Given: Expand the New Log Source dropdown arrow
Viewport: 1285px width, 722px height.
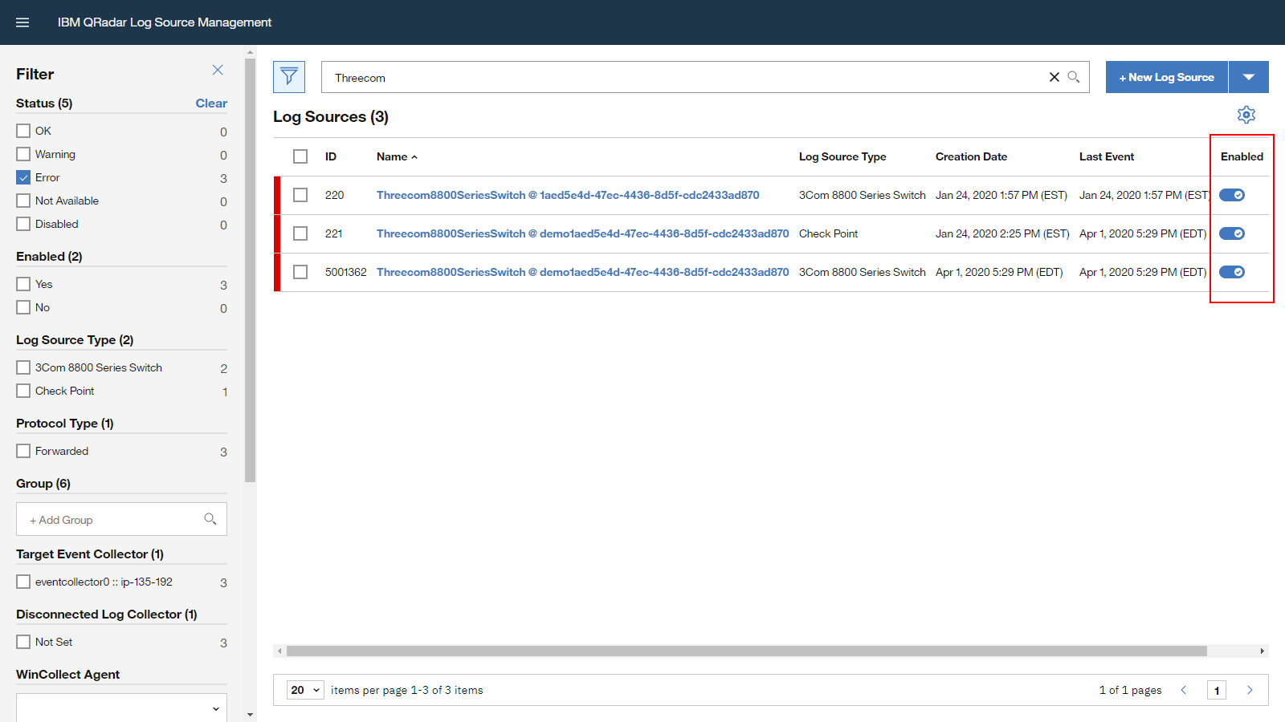Looking at the screenshot, I should (1249, 77).
